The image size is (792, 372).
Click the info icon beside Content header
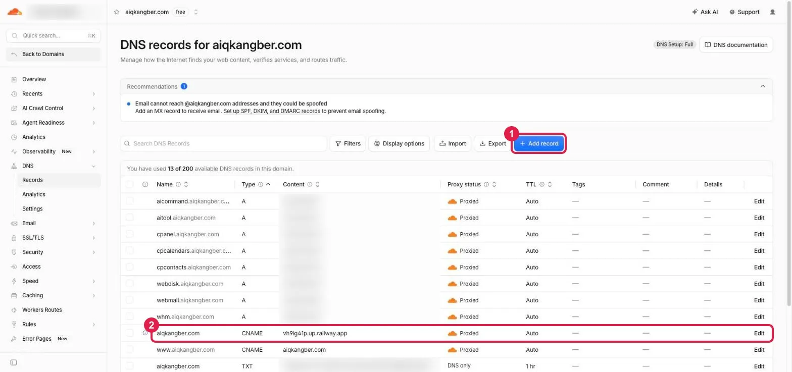(310, 185)
